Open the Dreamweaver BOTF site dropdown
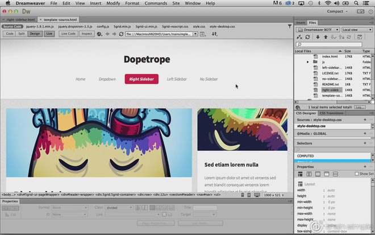The image size is (375, 235). pyautogui.click(x=318, y=30)
